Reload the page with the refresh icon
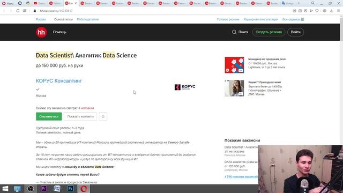 pyautogui.click(x=18, y=11)
